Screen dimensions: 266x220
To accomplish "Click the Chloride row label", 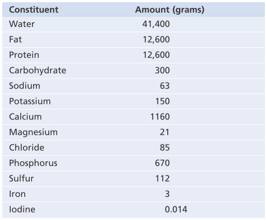I will [x=26, y=147].
